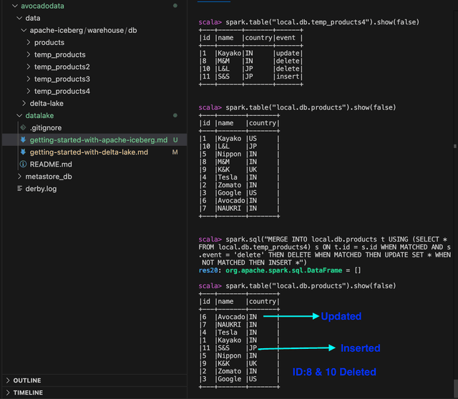Viewport: 458px width, 399px height.
Task: Expand the temp_products2 folder chevron
Action: [29, 66]
